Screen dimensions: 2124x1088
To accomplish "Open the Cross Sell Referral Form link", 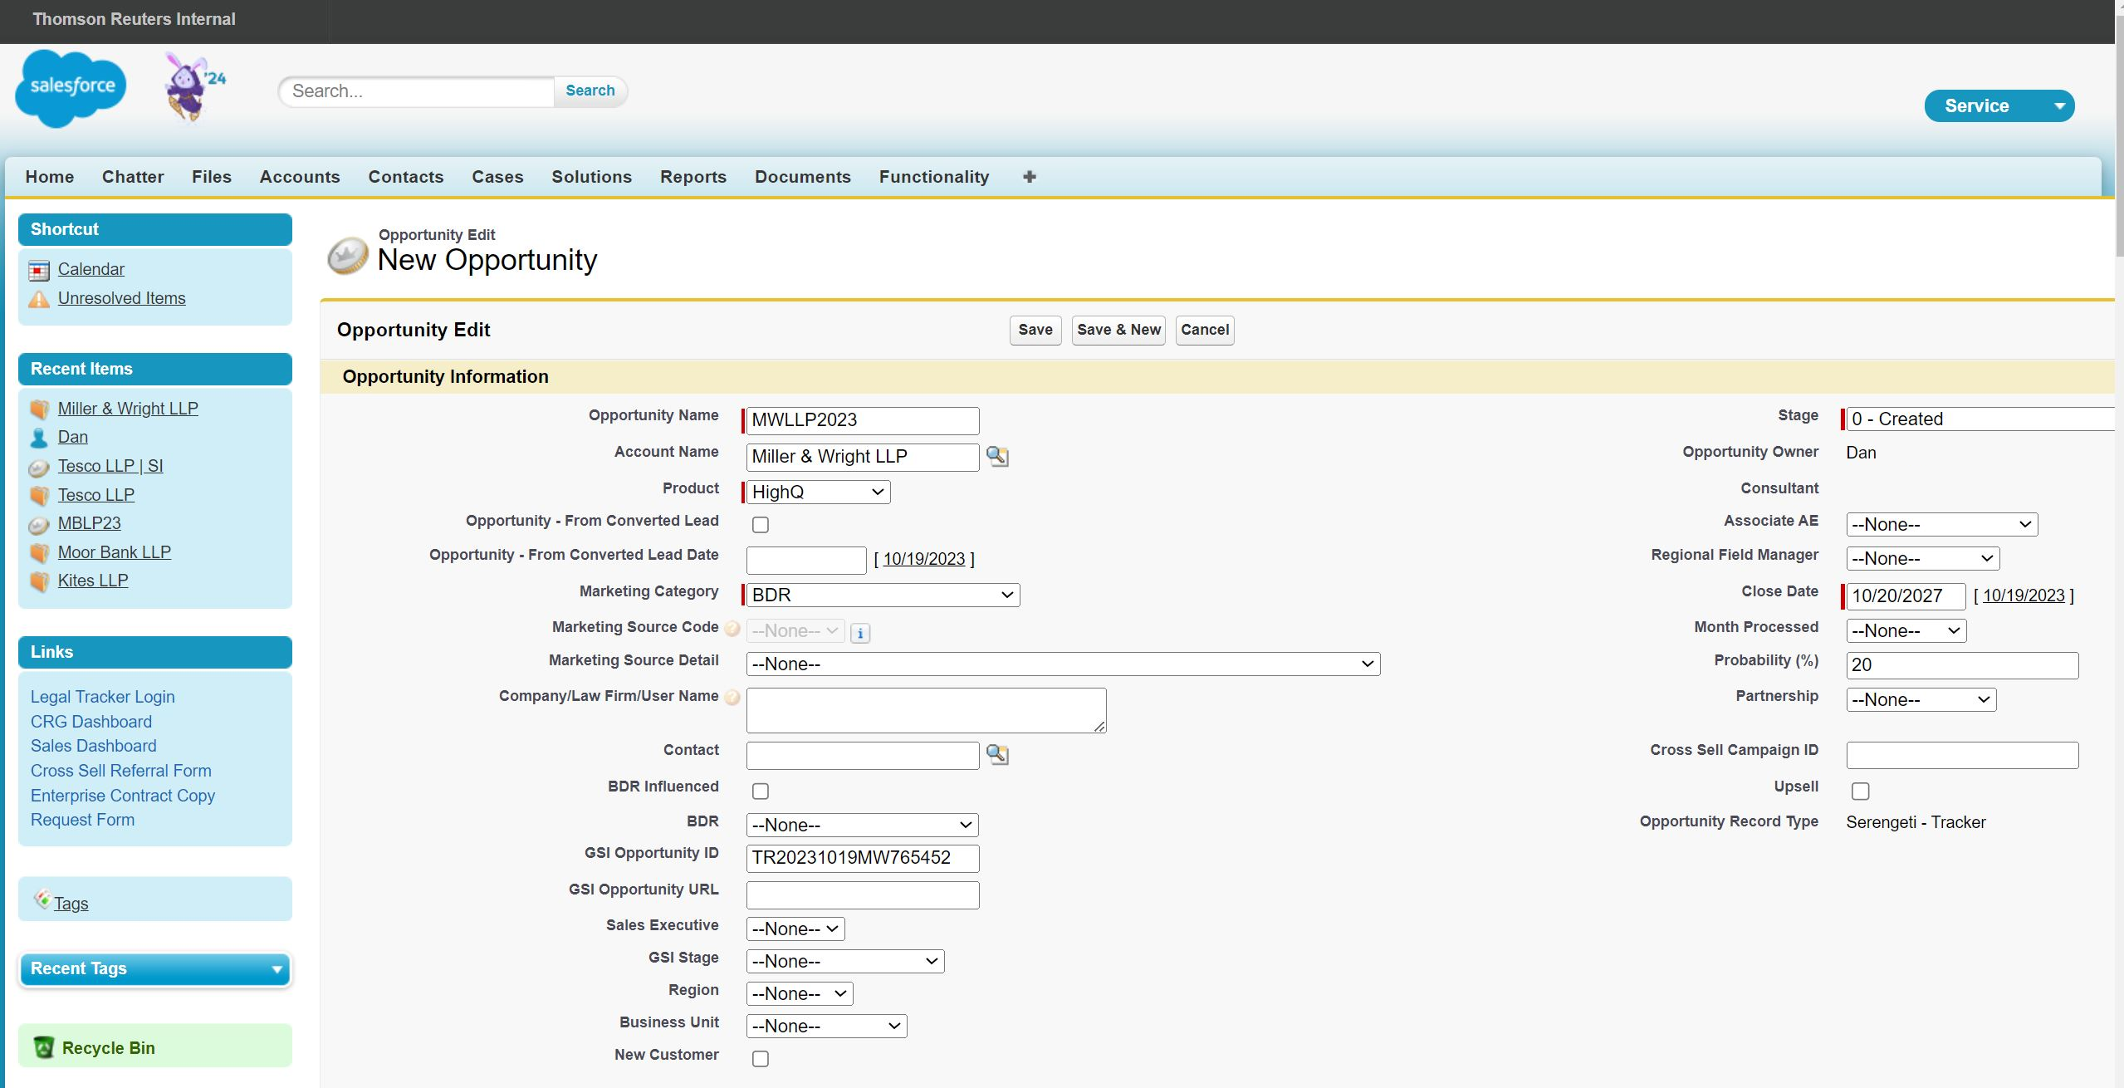I will point(121,771).
